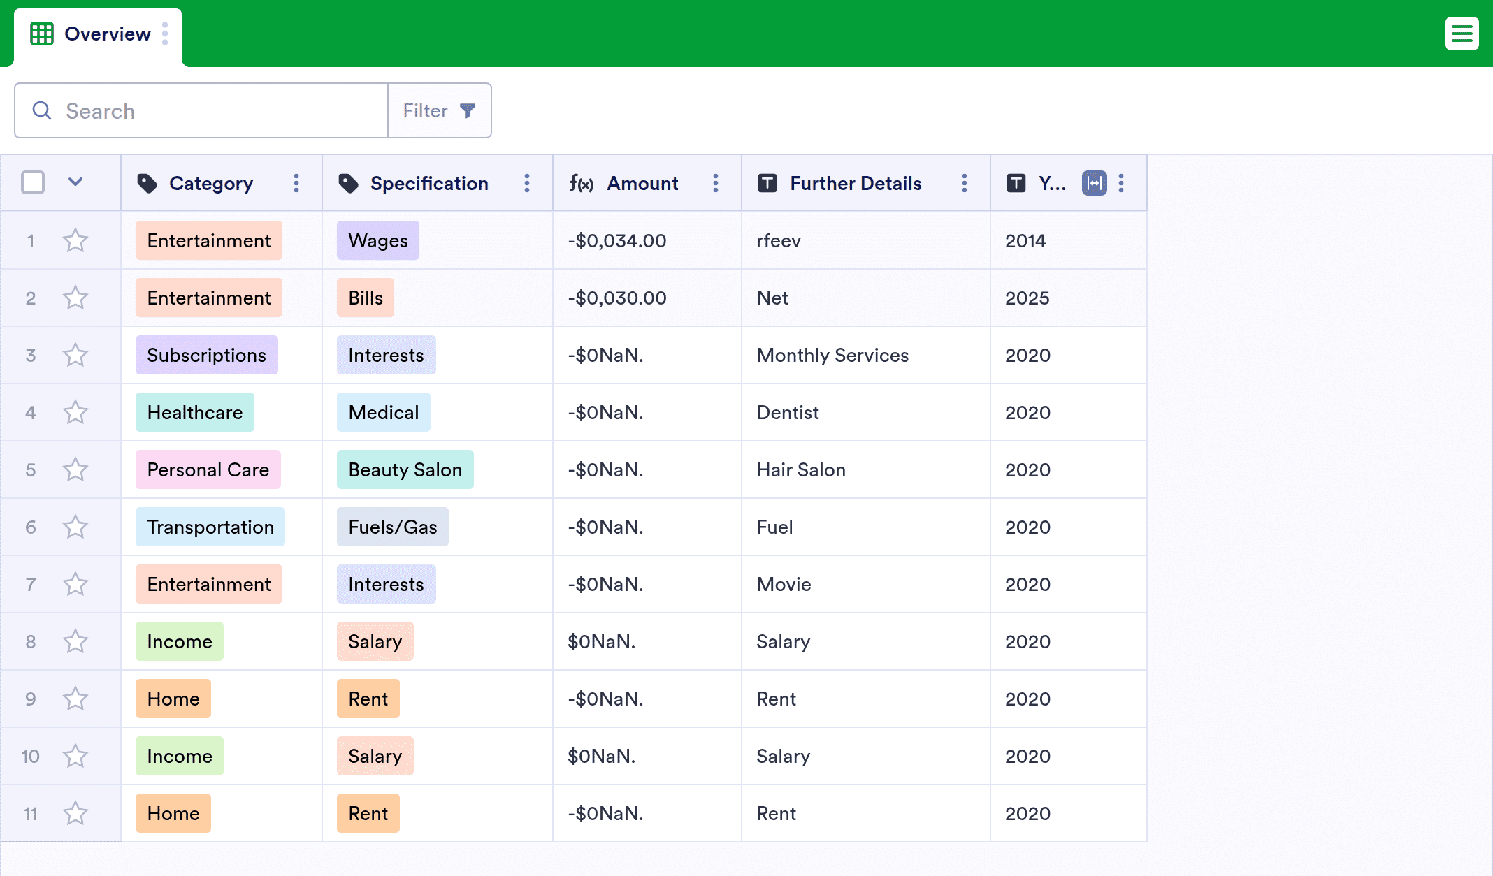Click row number 11
The width and height of the screenshot is (1493, 876).
[31, 813]
